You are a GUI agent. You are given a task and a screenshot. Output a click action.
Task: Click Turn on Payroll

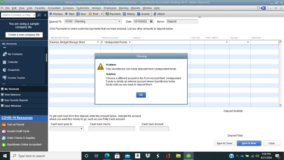coord(13,125)
